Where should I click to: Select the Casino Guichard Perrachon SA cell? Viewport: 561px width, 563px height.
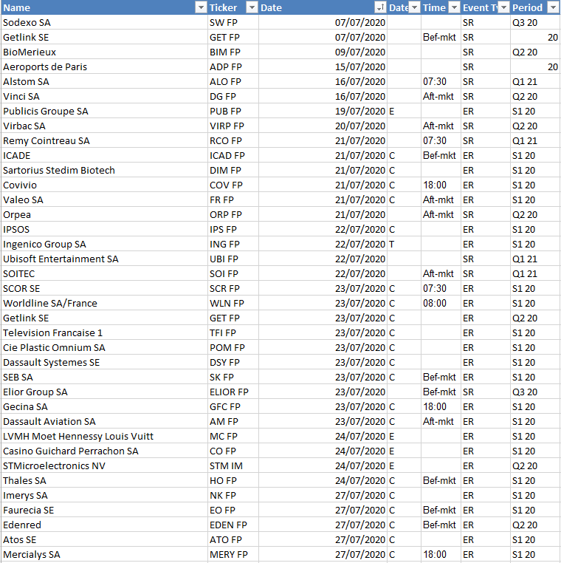coord(104,451)
